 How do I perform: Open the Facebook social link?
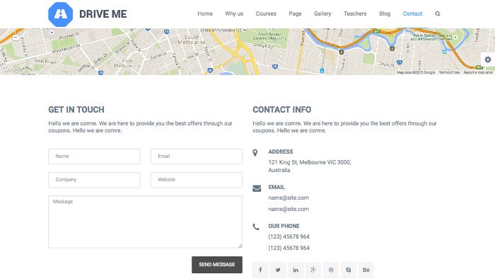pyautogui.click(x=260, y=270)
